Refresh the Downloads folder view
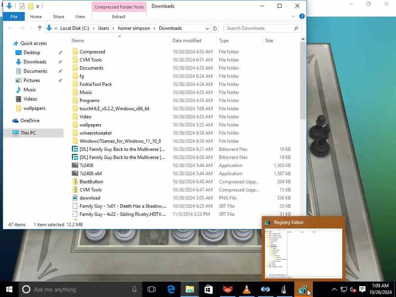This screenshot has width=396, height=297. tap(215, 28)
